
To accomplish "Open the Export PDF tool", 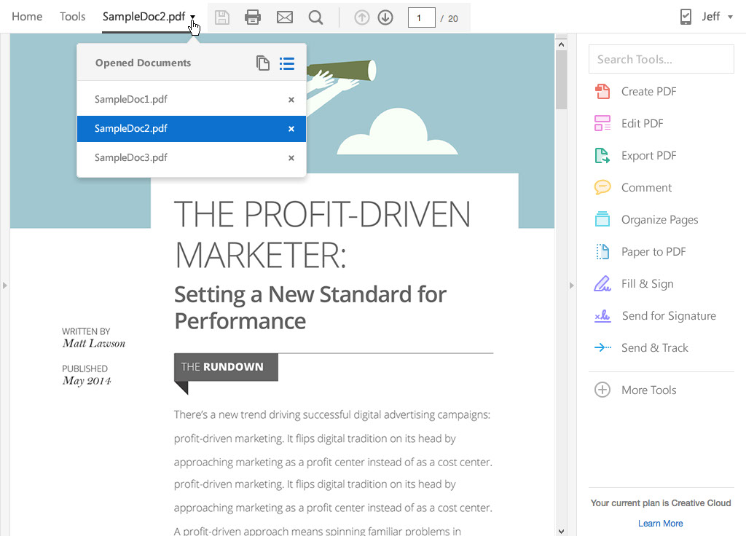I will 648,156.
